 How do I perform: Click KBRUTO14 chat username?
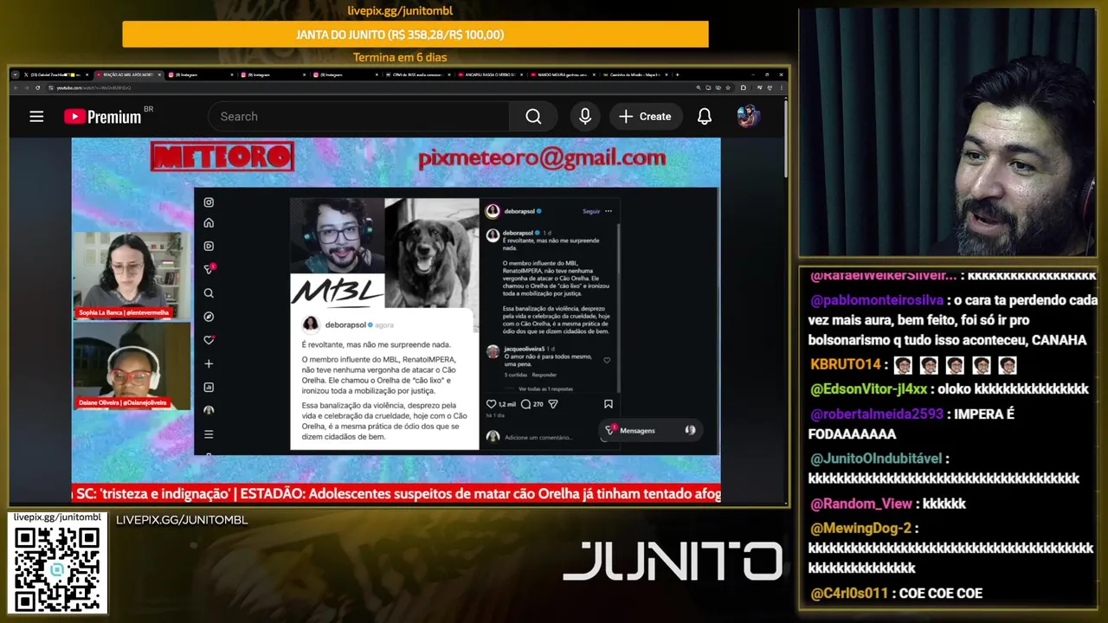[x=845, y=364]
